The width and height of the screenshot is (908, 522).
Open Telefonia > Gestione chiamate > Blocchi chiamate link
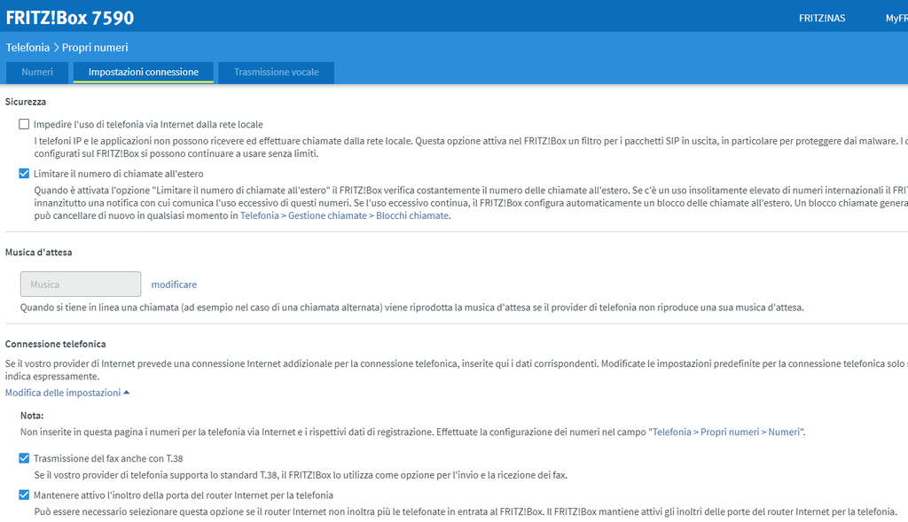[x=345, y=215]
